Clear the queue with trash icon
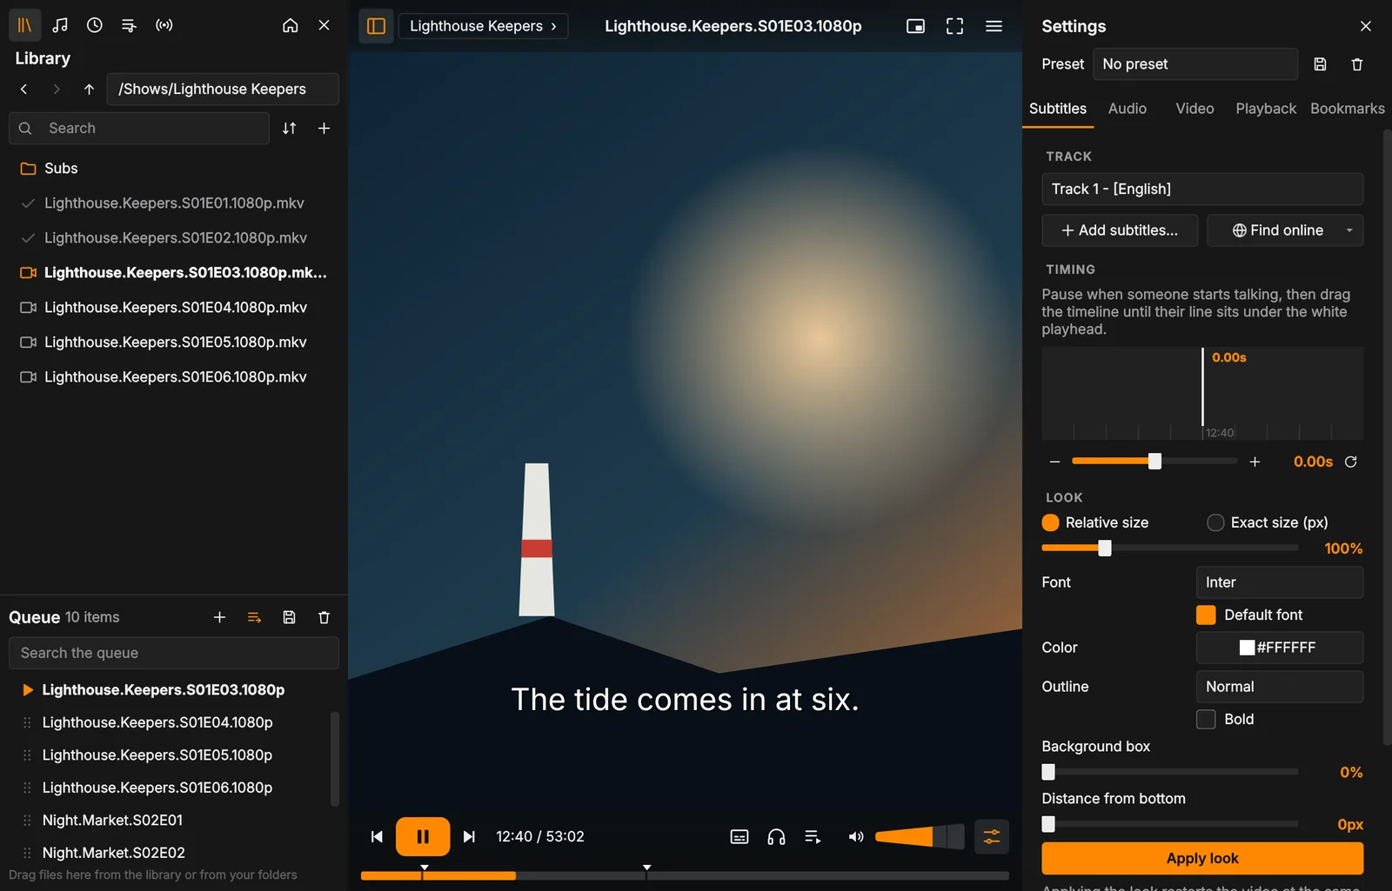 (325, 617)
